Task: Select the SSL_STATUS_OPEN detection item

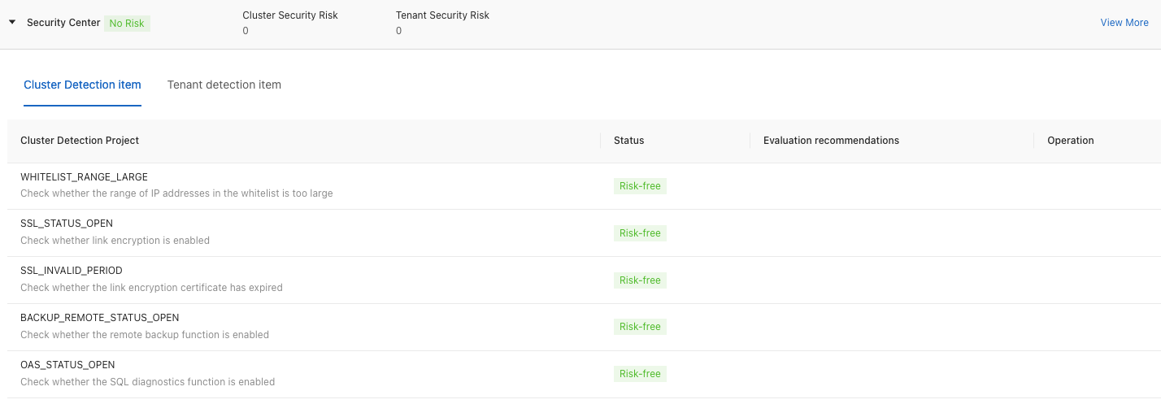Action: point(67,224)
